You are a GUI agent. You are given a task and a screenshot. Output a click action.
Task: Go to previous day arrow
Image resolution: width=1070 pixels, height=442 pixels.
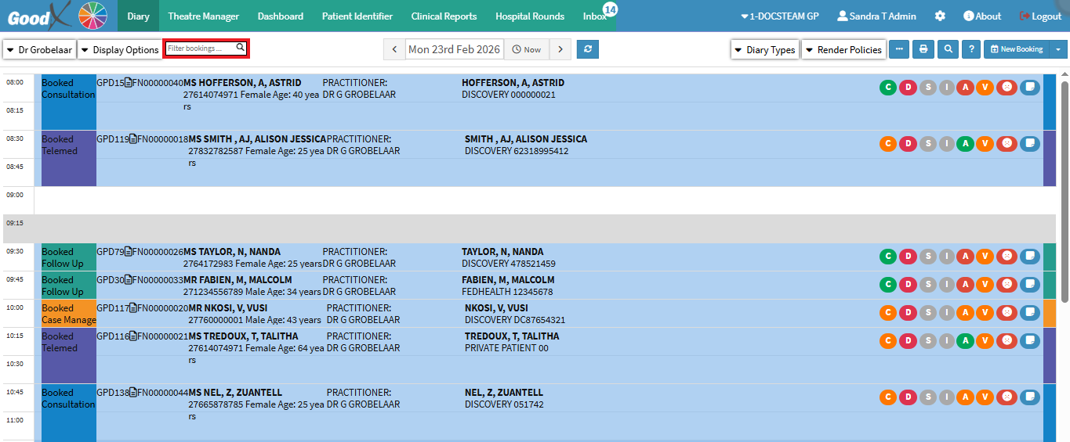(394, 49)
